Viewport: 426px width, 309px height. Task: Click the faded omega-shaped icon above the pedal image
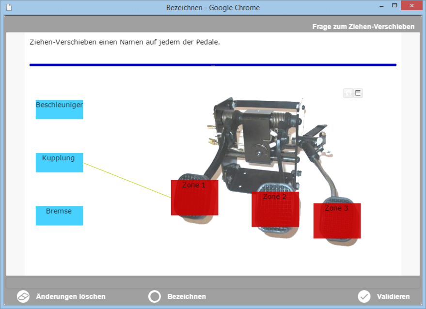click(348, 93)
